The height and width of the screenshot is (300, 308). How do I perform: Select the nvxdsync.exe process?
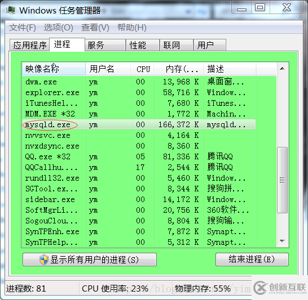click(x=139, y=146)
